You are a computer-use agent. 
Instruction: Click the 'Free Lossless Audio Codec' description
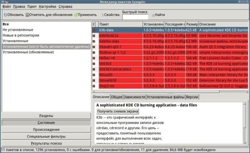coord(223,58)
